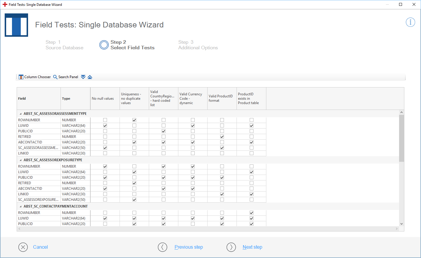Click the Previous step arrow icon
421x258 pixels.
tap(163, 247)
